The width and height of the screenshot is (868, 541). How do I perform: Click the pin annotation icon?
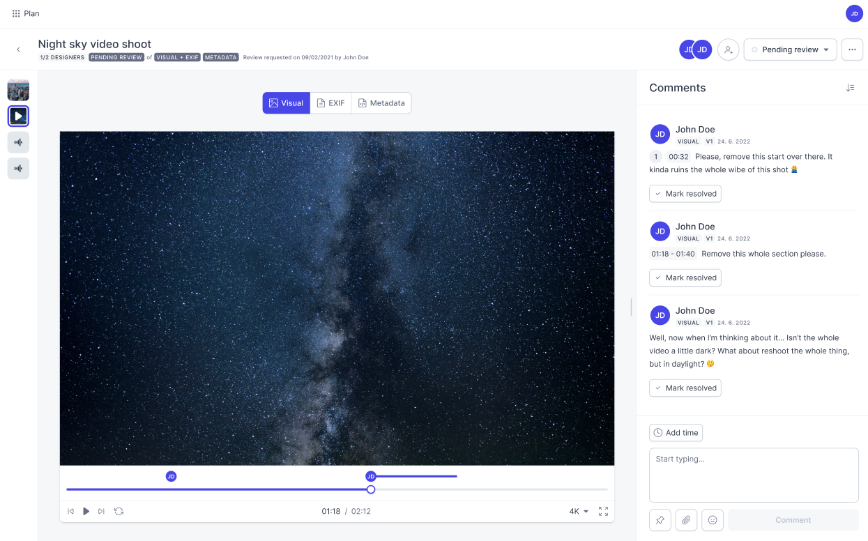pos(660,520)
